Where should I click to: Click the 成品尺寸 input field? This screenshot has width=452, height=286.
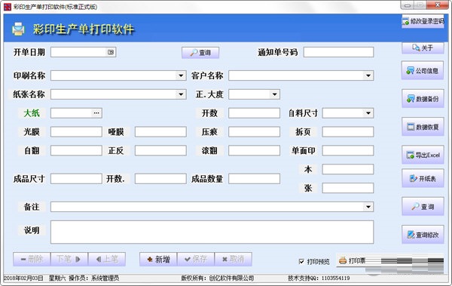[76, 179]
